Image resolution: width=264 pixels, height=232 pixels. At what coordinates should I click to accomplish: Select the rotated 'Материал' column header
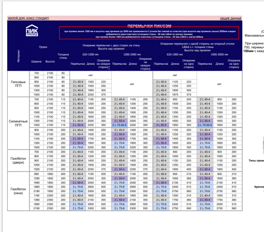point(19,56)
